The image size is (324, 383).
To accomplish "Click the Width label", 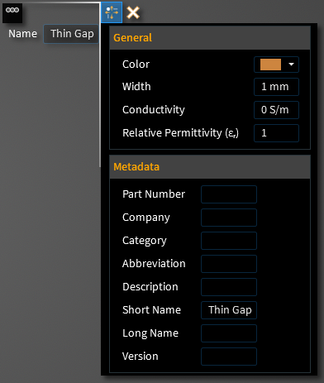I will point(136,87).
